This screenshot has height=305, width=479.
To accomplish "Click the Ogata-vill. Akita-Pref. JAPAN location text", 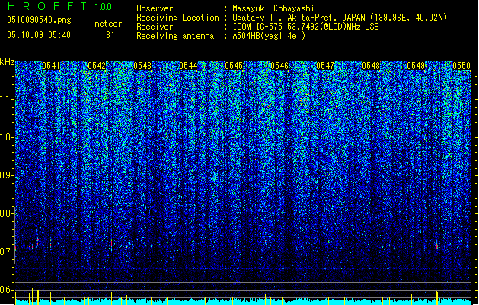I will 340,18.
